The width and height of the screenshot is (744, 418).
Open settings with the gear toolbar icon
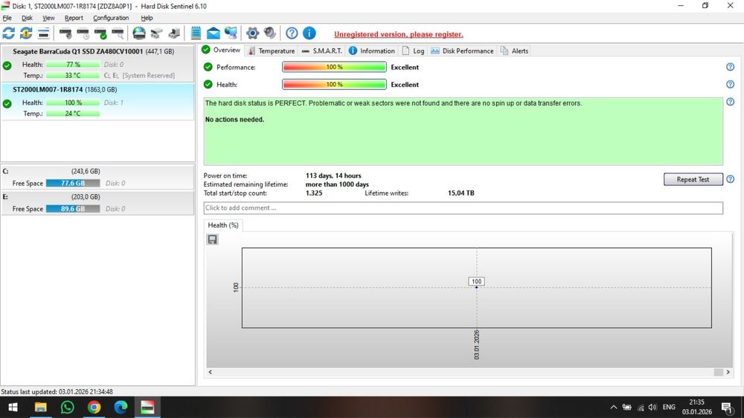(252, 33)
